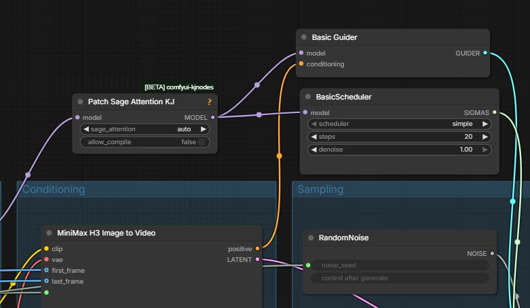Select RandomNoise node title
Viewport: 530px width, 308px height.
(x=343, y=238)
